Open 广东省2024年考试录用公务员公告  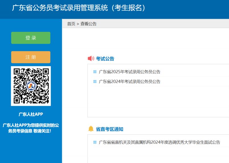tap(130, 81)
